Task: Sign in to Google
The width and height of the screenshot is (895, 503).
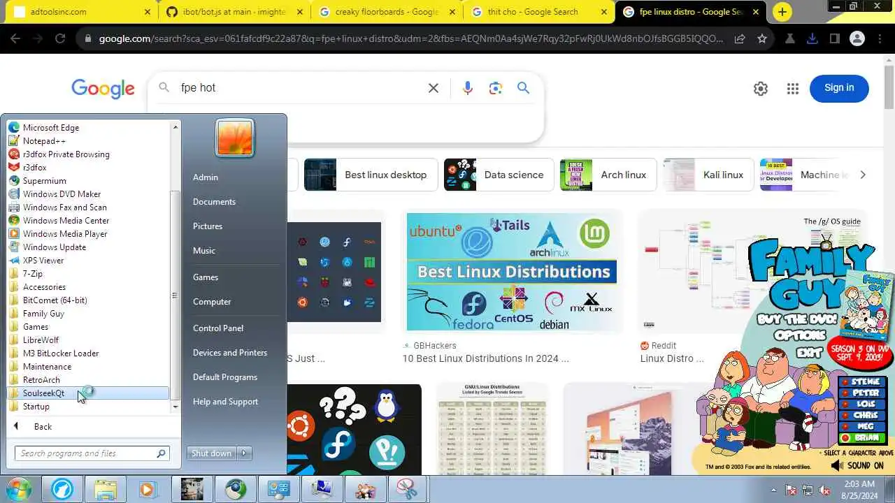Action: tap(839, 88)
